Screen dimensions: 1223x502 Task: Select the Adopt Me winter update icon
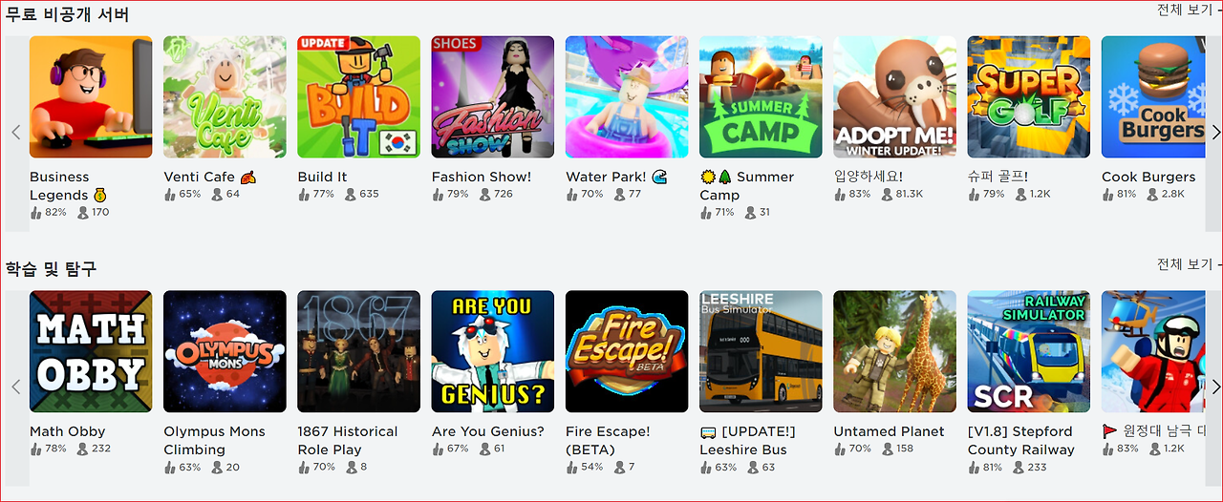click(894, 97)
